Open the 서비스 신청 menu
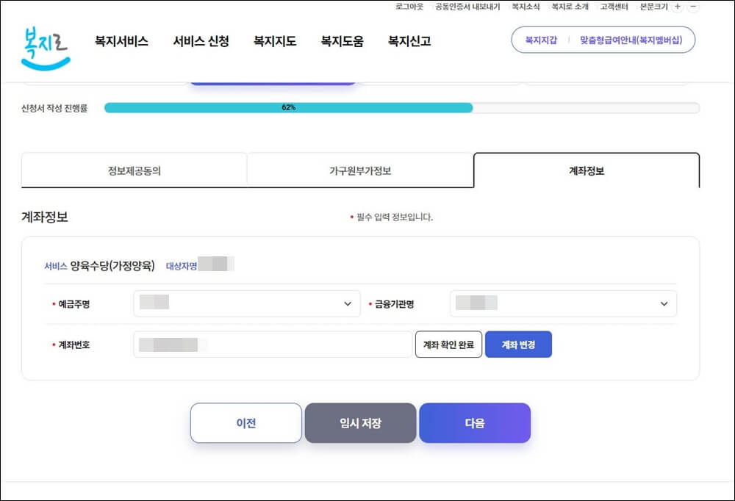 [201, 42]
